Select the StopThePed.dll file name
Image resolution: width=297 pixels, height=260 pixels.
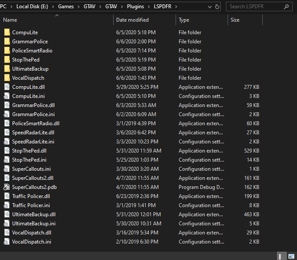coord(29,151)
